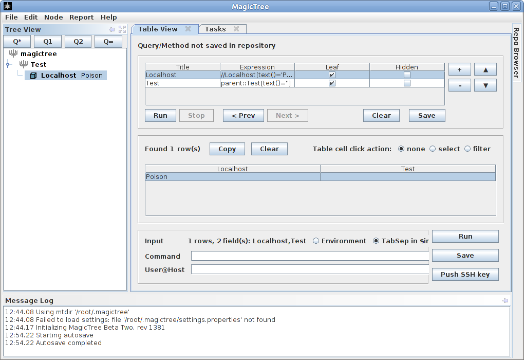Run the query with the Run button
Image resolution: width=524 pixels, height=360 pixels.
click(160, 115)
